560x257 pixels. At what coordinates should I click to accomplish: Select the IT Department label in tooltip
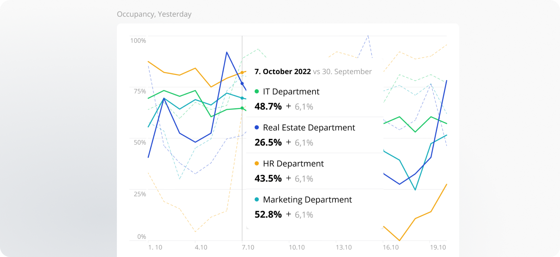pos(291,92)
